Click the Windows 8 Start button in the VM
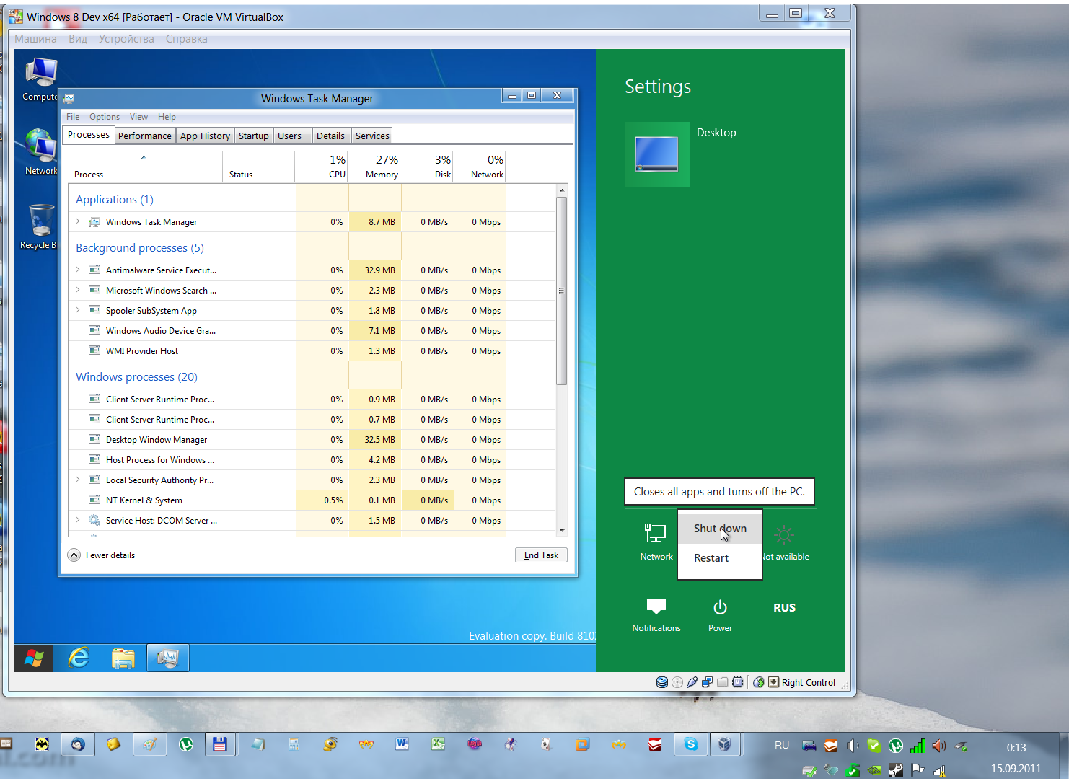1069x781 pixels. point(34,658)
